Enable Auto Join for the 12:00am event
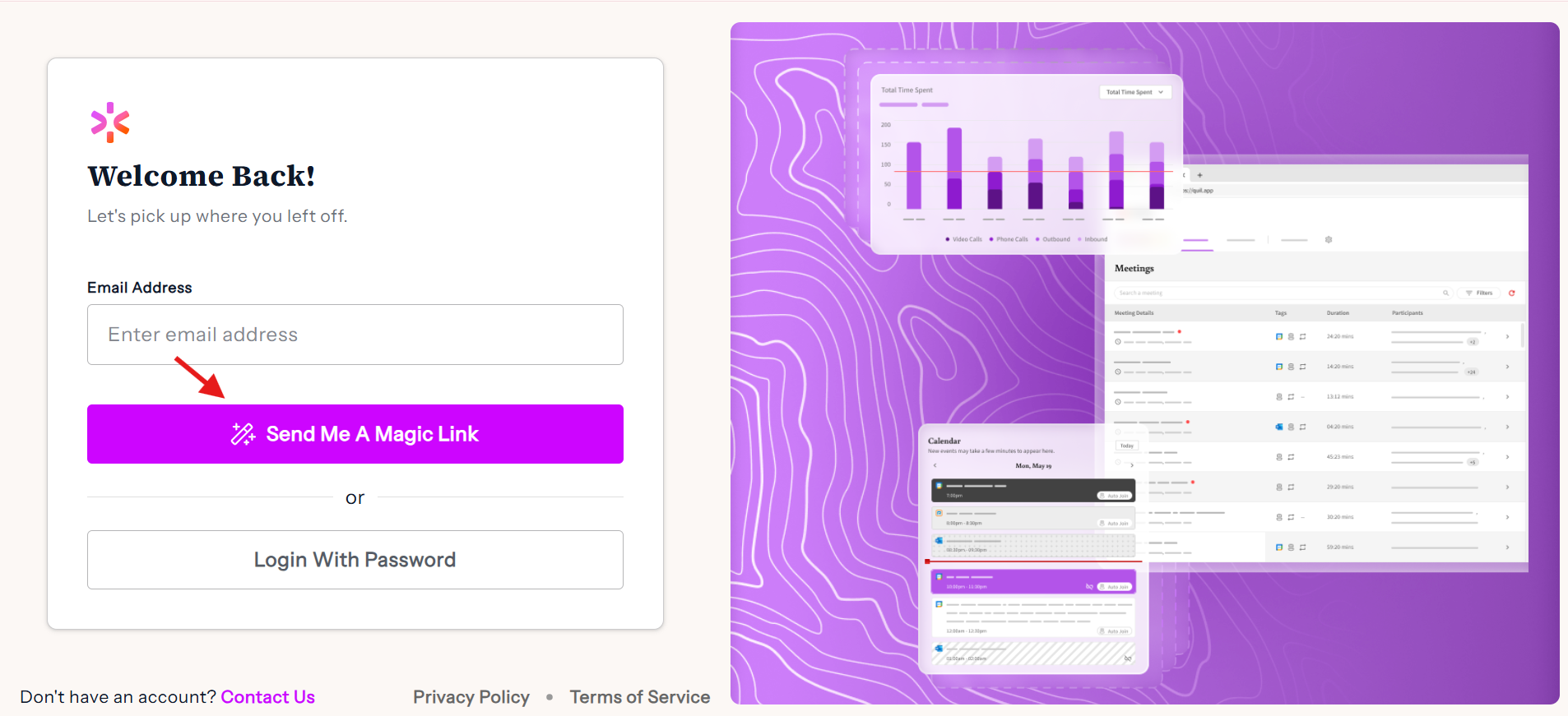The height and width of the screenshot is (716, 1568). click(1115, 631)
